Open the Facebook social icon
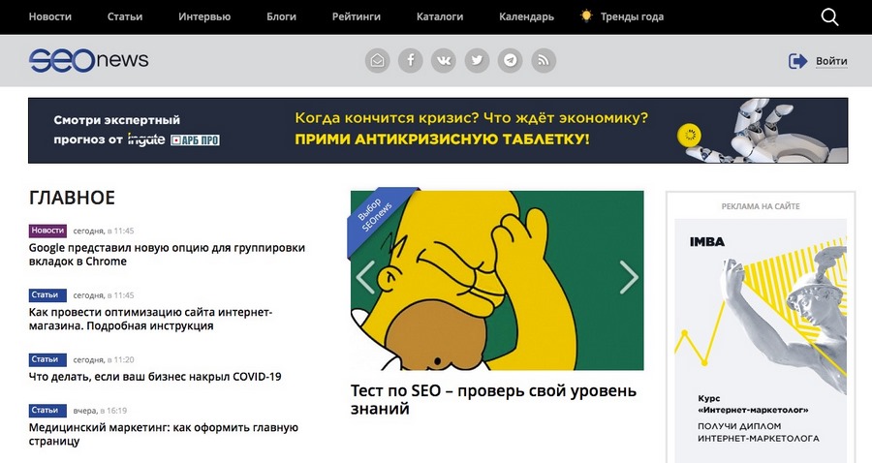 411,60
